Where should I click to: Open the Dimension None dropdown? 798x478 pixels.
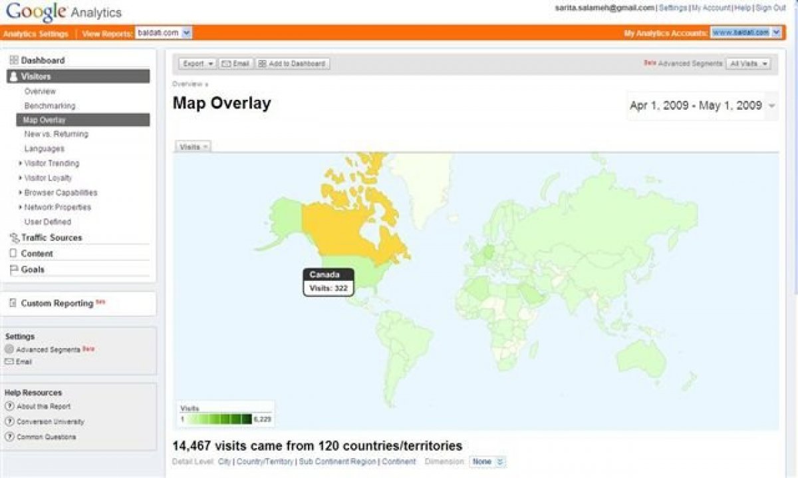488,461
